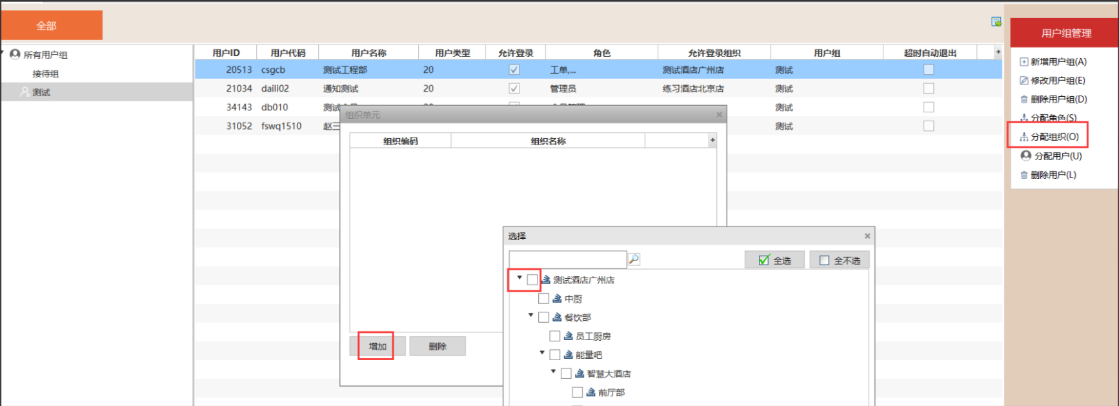This screenshot has height=406, width=1119.
Task: Toggle 允许登录 checkbox for user dailి02 row
Action: click(514, 88)
